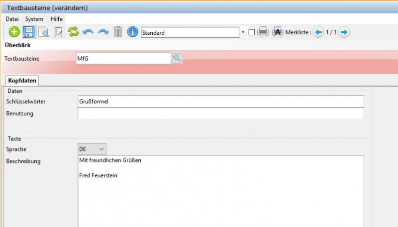Open print preview icon with letter A
This screenshot has height=227, width=398.
(x=278, y=32)
